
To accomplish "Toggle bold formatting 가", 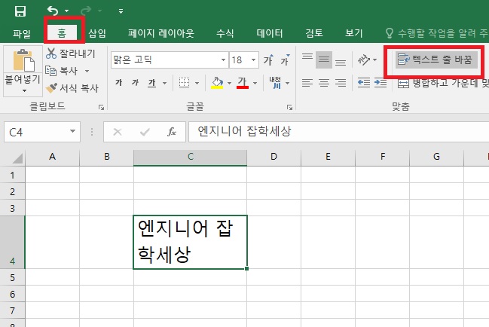I will click(118, 83).
